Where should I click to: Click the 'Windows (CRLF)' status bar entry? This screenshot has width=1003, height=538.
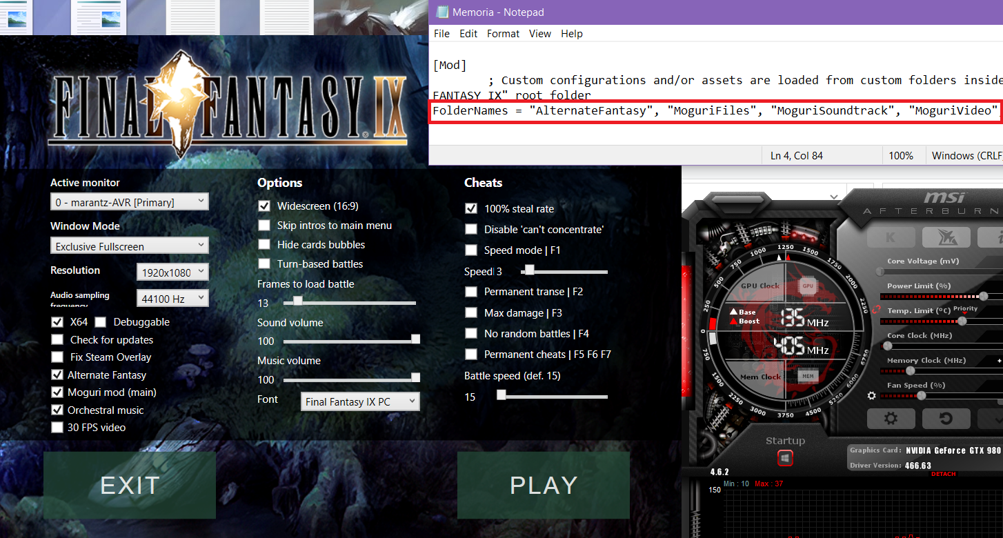(x=966, y=156)
